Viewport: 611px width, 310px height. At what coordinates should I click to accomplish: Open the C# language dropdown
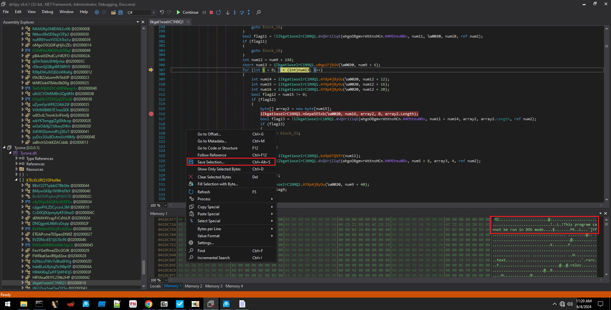coord(153,12)
